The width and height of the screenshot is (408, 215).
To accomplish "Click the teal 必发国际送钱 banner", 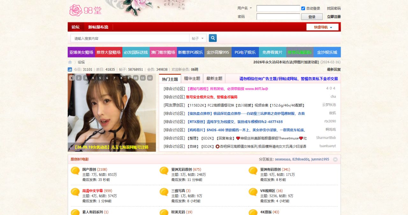I will (136, 52).
